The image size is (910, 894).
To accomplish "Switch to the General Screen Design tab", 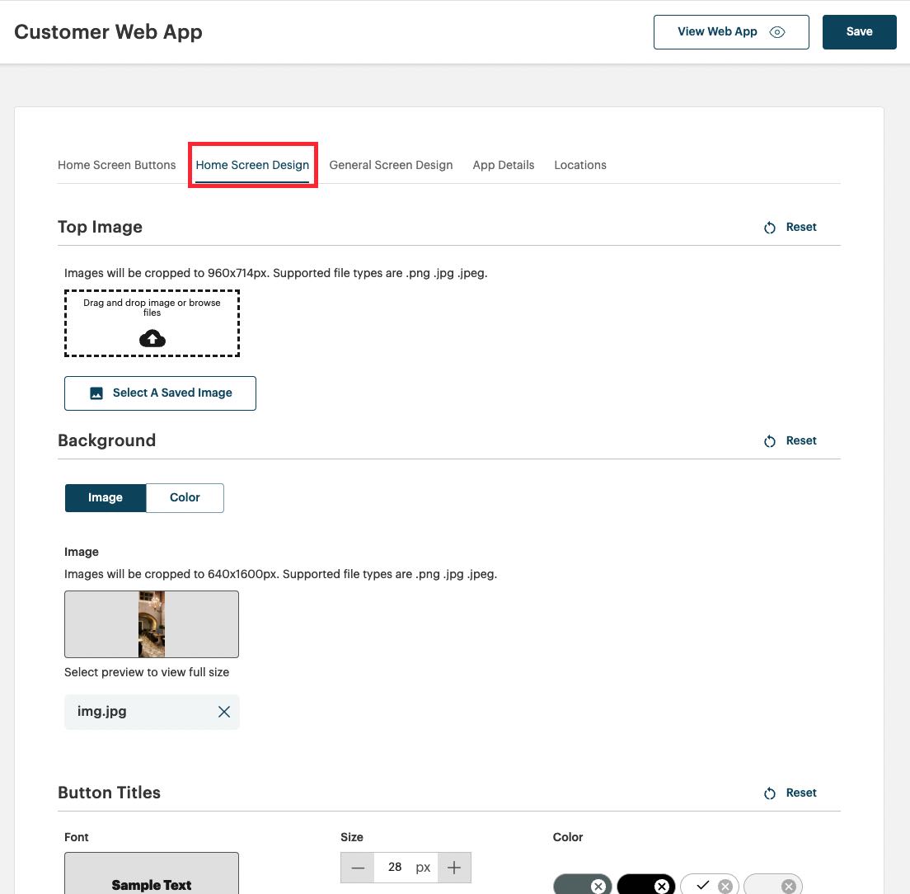I will pyautogui.click(x=391, y=165).
